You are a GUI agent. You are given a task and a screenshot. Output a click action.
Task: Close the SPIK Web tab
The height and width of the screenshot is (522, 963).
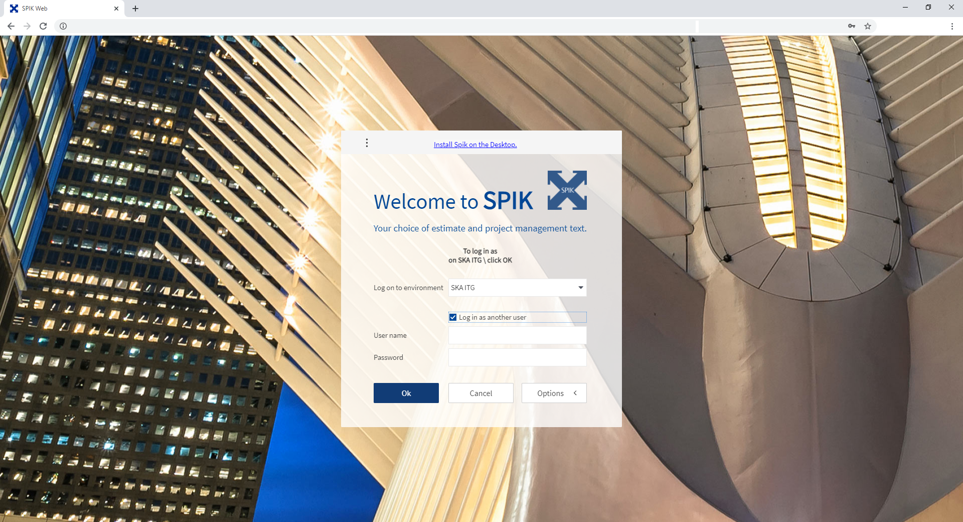click(x=116, y=9)
